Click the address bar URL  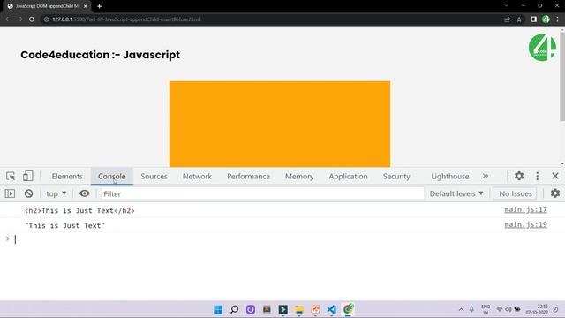click(125, 19)
